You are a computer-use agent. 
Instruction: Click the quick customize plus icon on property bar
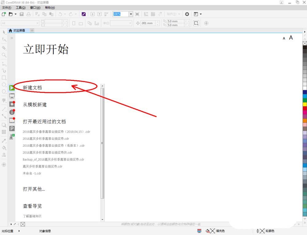206,23
